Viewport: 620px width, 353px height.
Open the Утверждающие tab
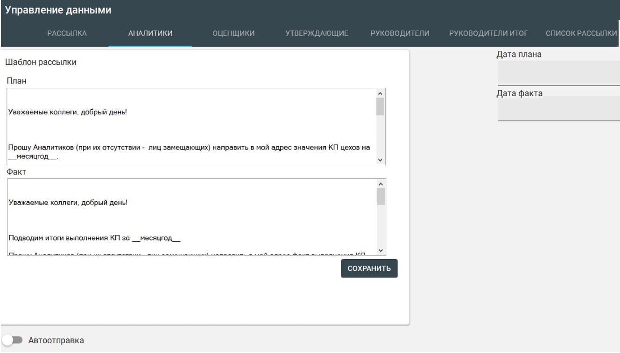[317, 33]
